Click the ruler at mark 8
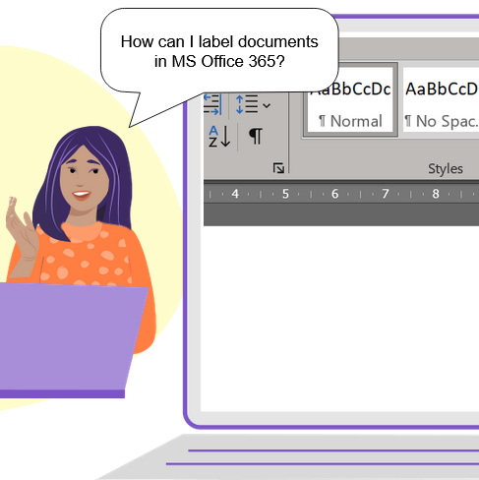 click(x=435, y=194)
